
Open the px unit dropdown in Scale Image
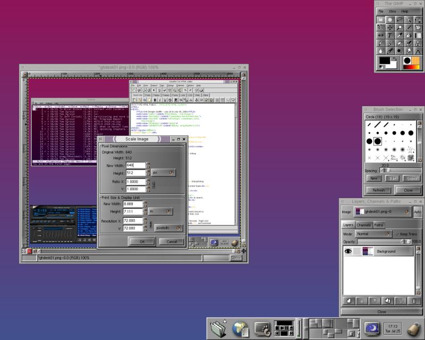163,173
